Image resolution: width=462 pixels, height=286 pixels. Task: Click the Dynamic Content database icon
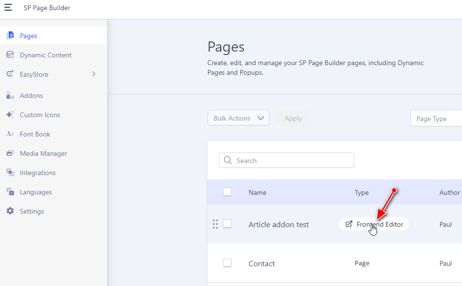point(10,55)
